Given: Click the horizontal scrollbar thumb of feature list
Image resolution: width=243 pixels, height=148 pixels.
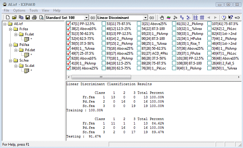Looking at the screenshot, I should point(101,77).
